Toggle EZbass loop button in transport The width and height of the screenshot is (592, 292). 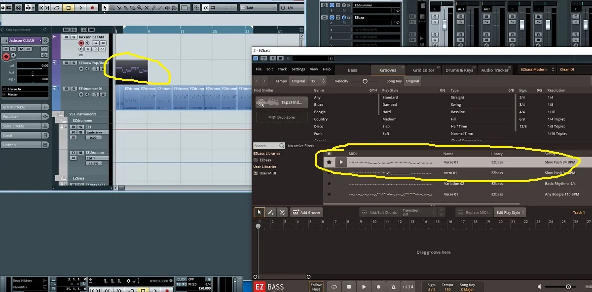coord(334,287)
